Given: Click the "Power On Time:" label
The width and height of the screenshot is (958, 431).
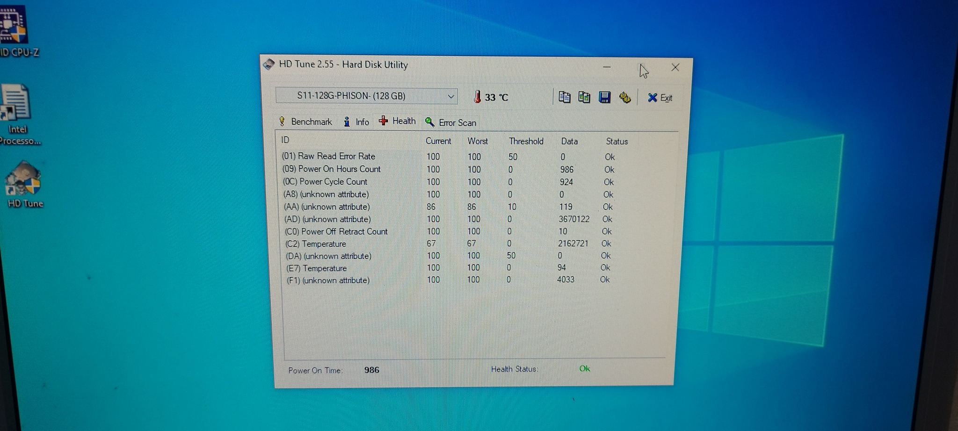Looking at the screenshot, I should tap(315, 370).
